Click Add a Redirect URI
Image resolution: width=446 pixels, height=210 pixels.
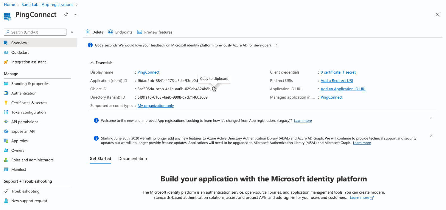pos(337,80)
